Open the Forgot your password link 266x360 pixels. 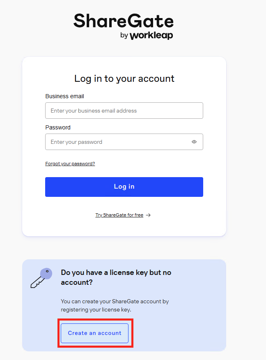click(70, 164)
